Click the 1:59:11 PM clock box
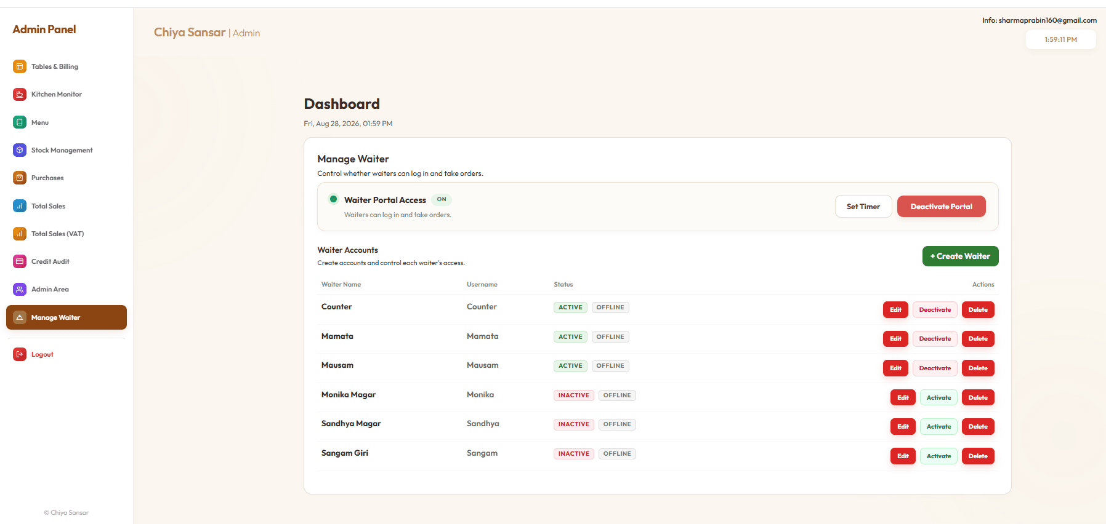This screenshot has width=1106, height=524. 1060,39
